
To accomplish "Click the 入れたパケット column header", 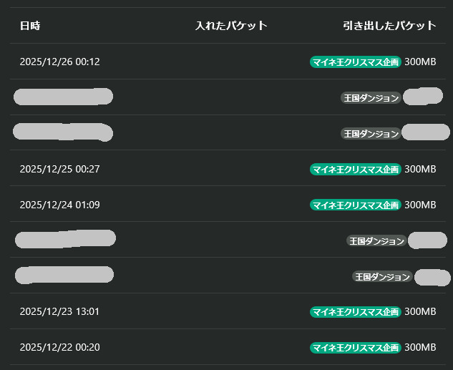I will point(231,26).
